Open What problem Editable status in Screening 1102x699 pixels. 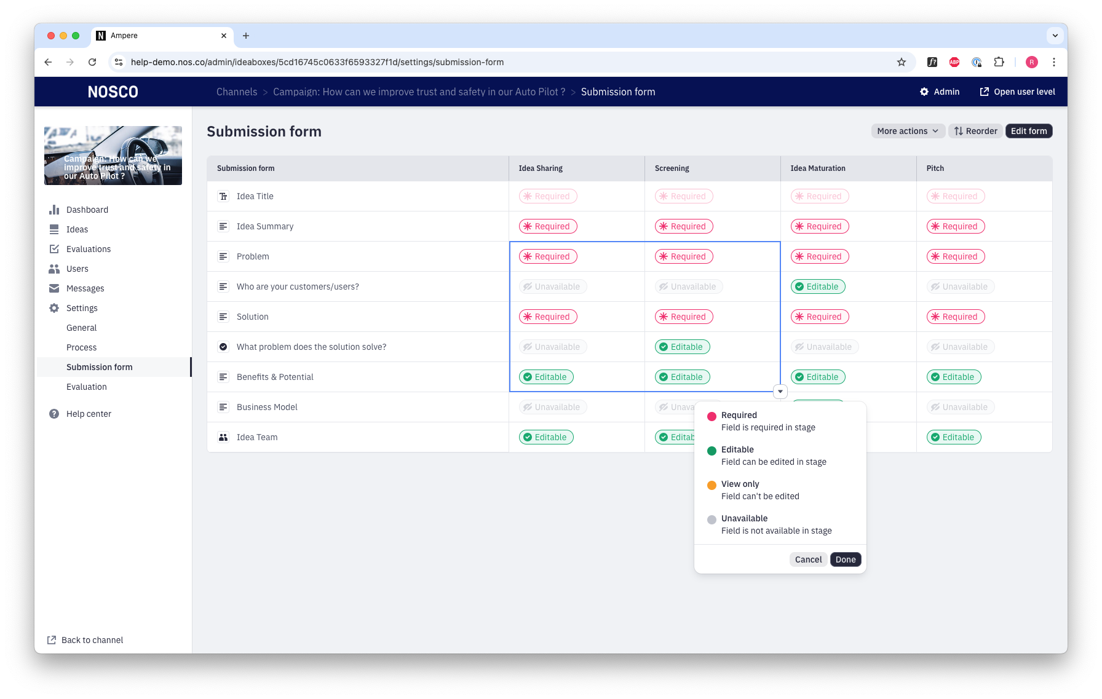click(x=682, y=347)
